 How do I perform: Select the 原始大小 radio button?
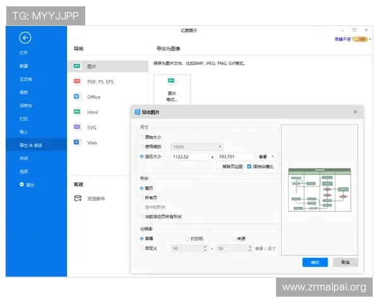point(141,137)
